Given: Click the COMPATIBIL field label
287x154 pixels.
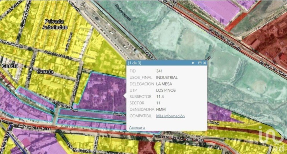Looking at the screenshot, I should coord(140,116).
